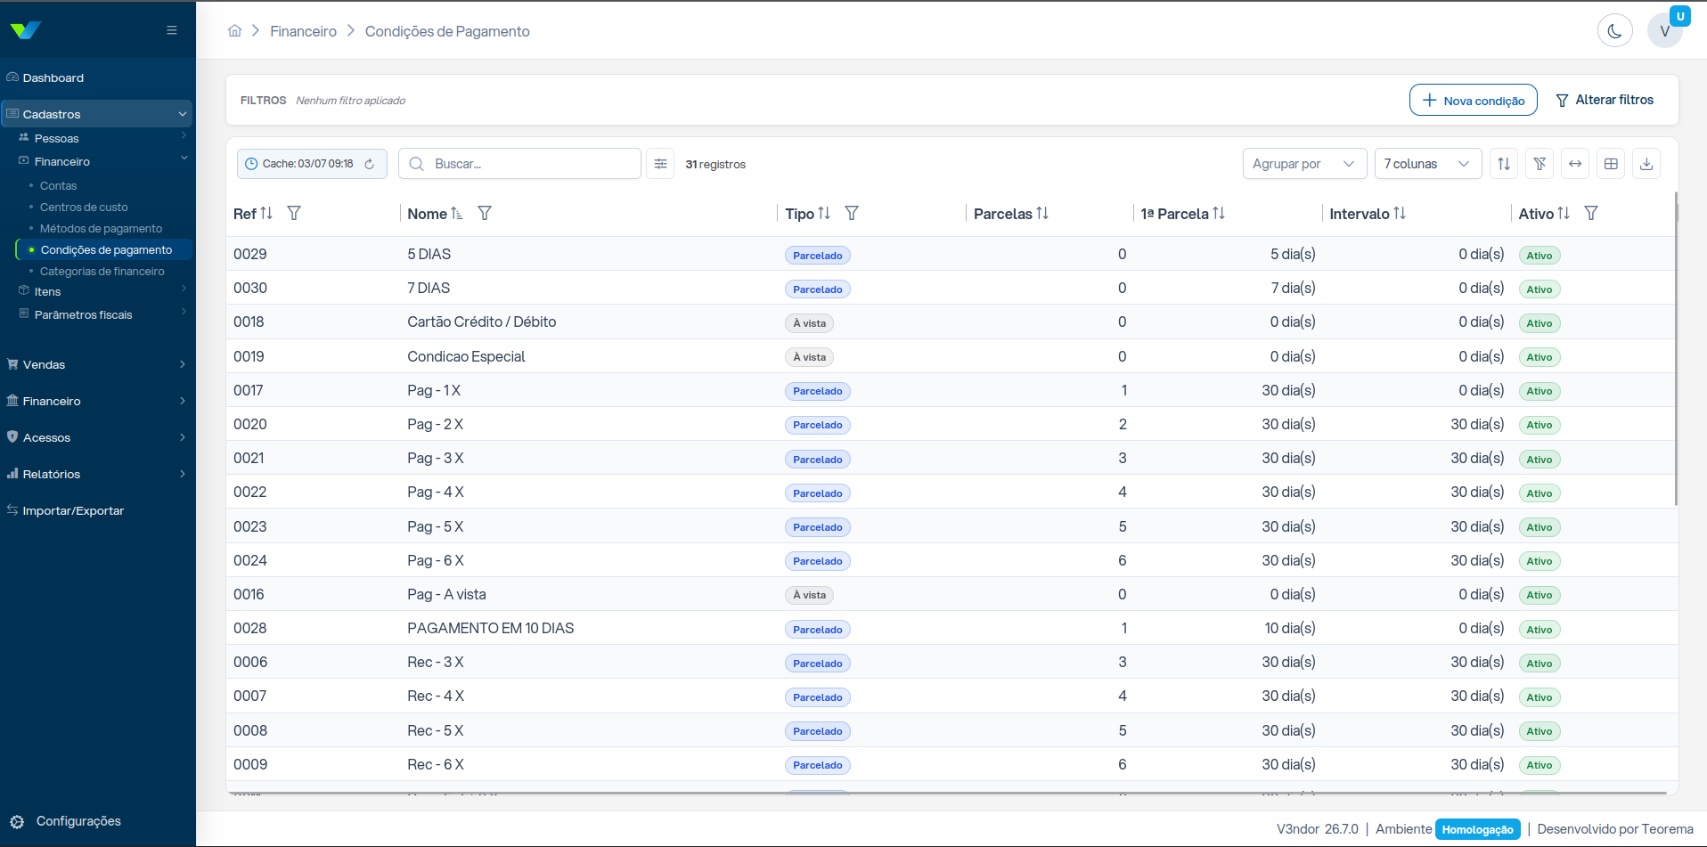Open the 7 colunas dropdown
This screenshot has height=847, width=1707.
coord(1428,164)
